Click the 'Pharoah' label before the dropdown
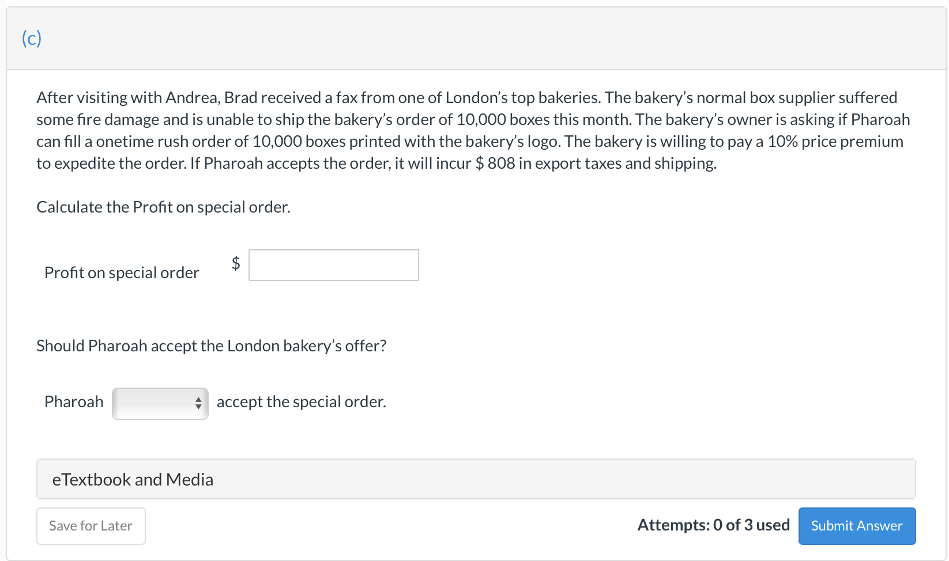 (74, 401)
